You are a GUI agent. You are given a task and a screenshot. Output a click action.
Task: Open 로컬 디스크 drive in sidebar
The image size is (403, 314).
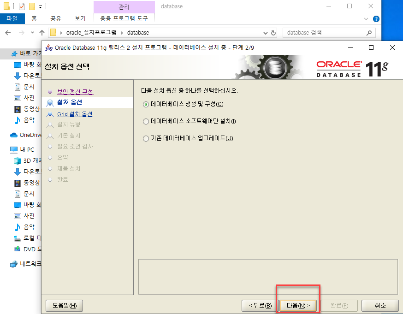[27, 238]
